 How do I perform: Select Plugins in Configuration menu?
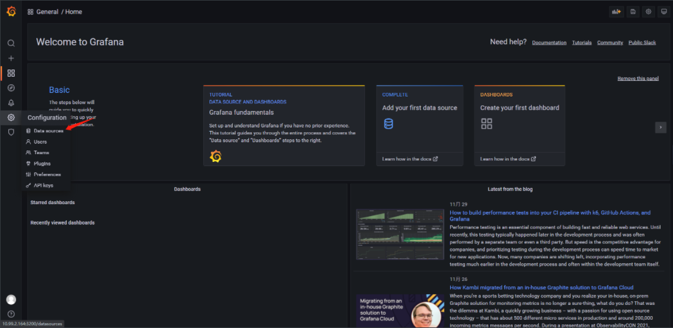42,164
